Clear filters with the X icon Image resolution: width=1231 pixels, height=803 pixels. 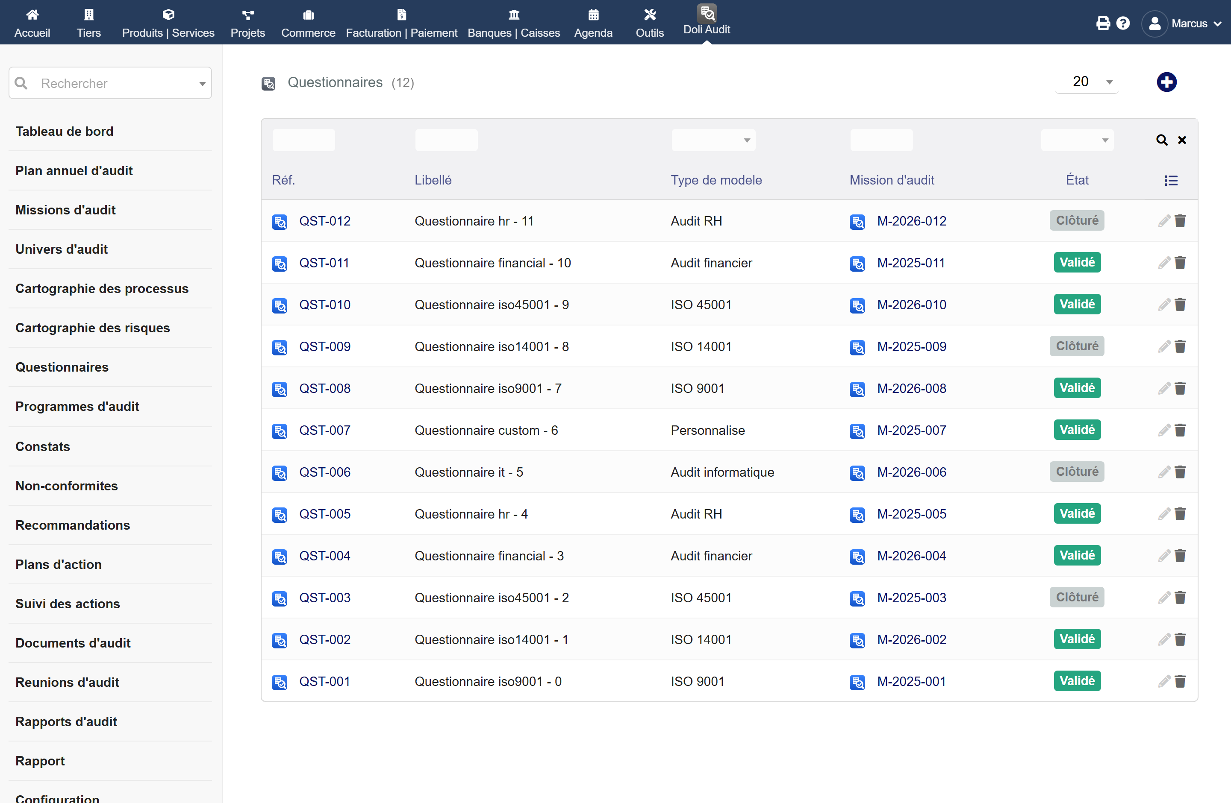point(1182,140)
